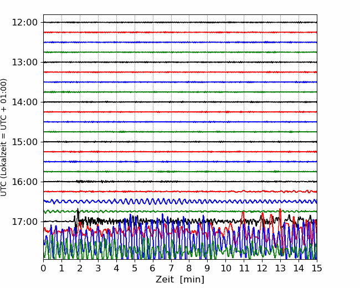Viewport: 360px width, 288px height.
Task: Click the x-axis tick label 8
Action: [x=189, y=268]
